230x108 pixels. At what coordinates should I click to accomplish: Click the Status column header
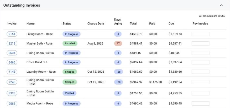[67, 23]
